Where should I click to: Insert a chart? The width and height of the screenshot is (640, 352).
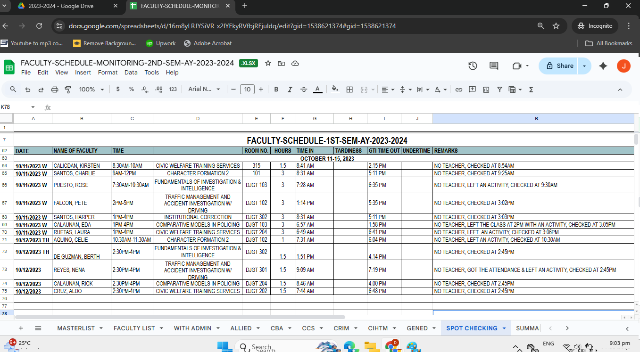tap(486, 90)
